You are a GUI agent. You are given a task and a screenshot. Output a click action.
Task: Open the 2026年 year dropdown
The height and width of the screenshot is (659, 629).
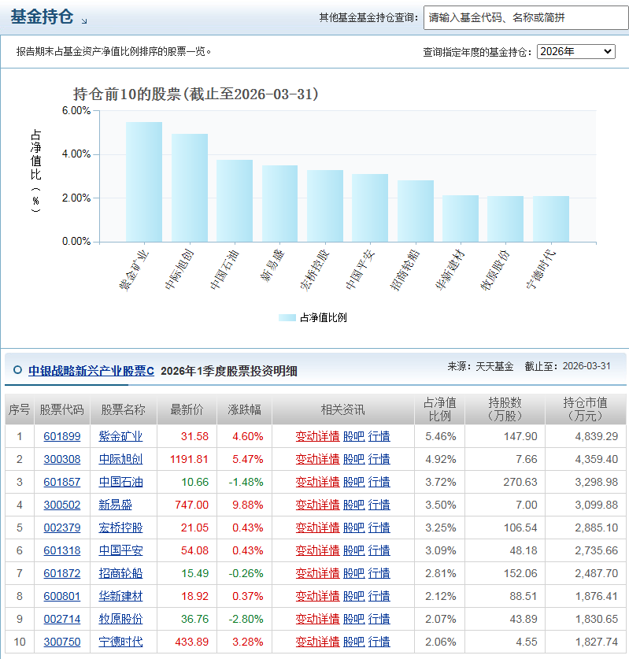575,51
